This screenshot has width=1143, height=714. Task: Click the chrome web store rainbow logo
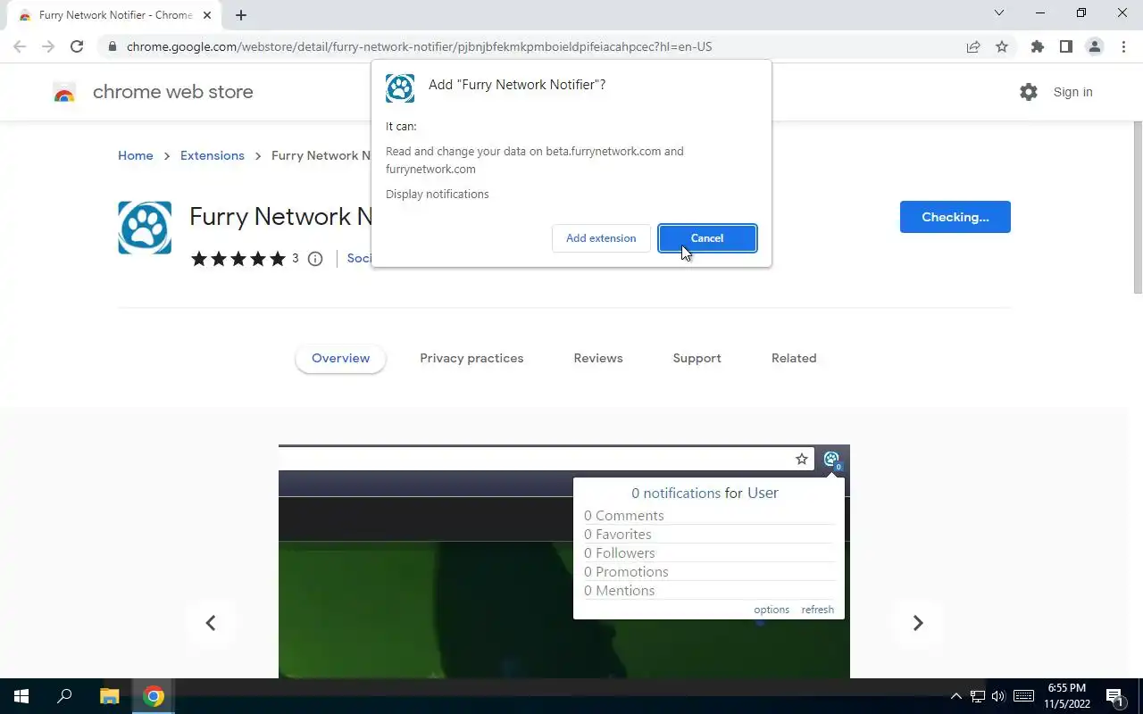pos(64,92)
